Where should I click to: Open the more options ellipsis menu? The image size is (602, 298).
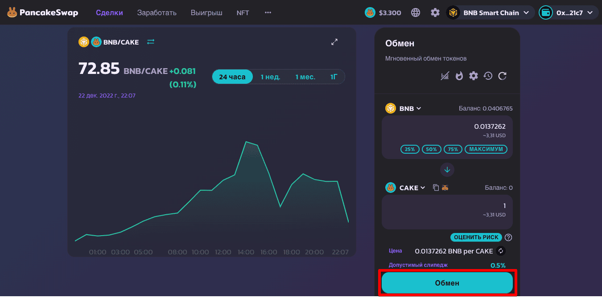point(268,12)
